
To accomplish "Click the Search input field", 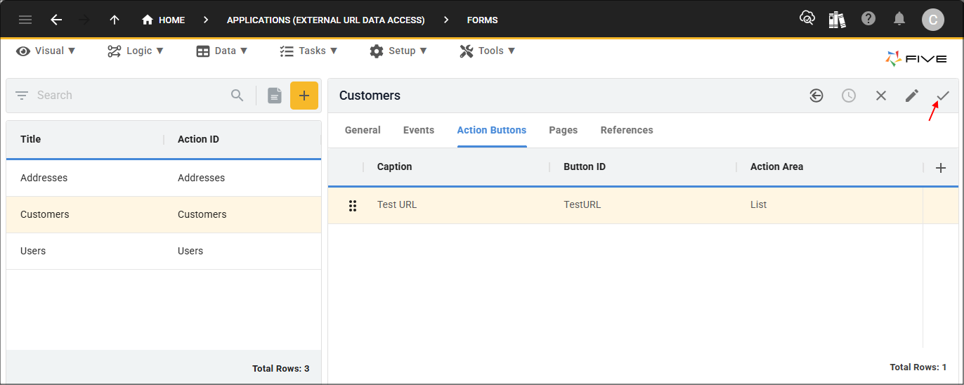I will coord(130,96).
